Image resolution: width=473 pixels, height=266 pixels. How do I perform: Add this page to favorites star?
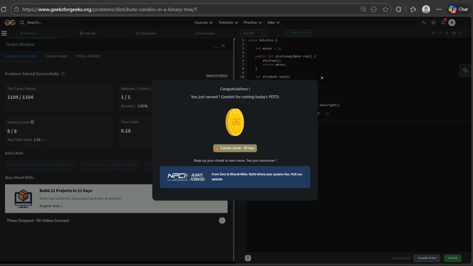[x=385, y=9]
